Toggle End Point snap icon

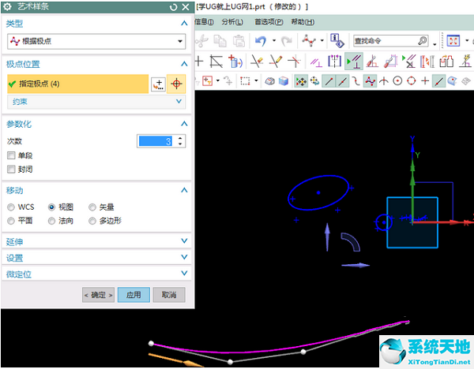[x=329, y=81]
